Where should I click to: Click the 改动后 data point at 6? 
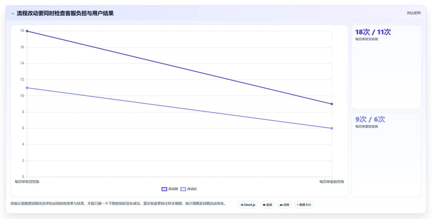tap(332, 128)
